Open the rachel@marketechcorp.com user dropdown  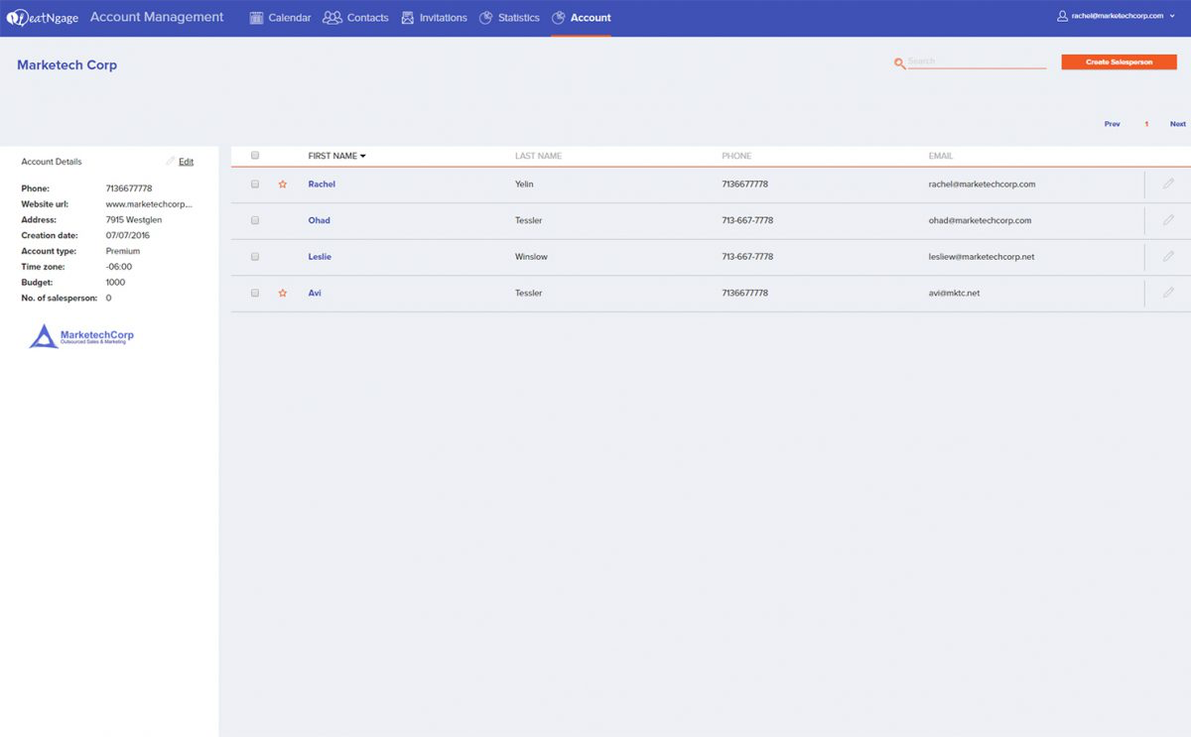pos(1117,16)
